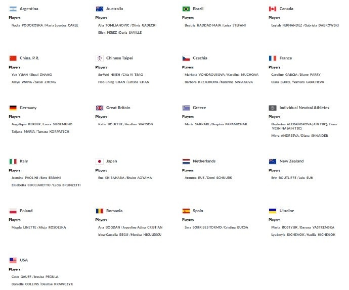Click the GAUFF / PEGULA pair
349x290 pixels.
(x=35, y=277)
